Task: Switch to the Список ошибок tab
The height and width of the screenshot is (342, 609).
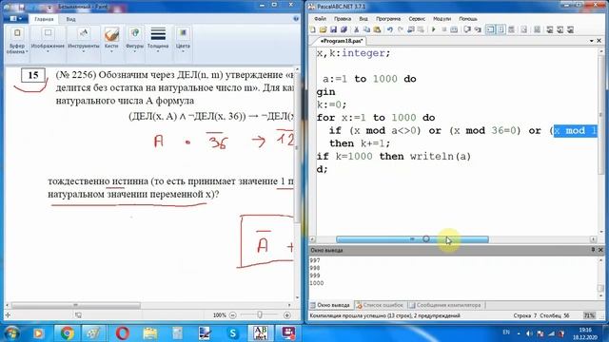Action: pyautogui.click(x=380, y=305)
